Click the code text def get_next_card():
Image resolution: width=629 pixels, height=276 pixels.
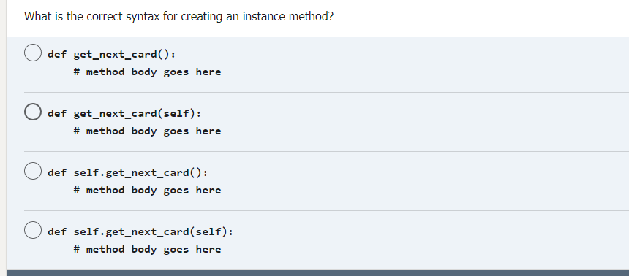111,55
